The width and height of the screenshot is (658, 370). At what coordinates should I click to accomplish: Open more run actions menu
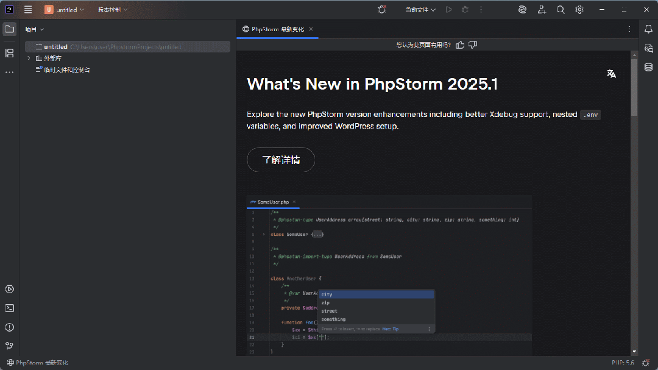[x=481, y=9]
